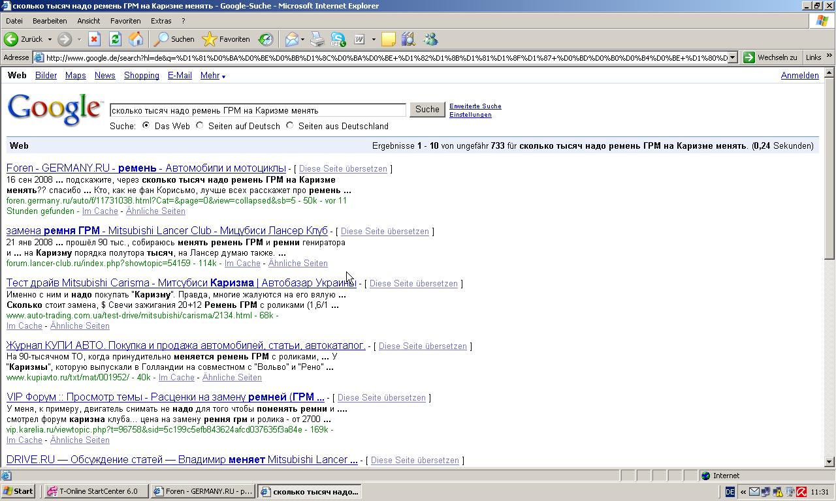Open the Erweiterte Suche link

[475, 106]
